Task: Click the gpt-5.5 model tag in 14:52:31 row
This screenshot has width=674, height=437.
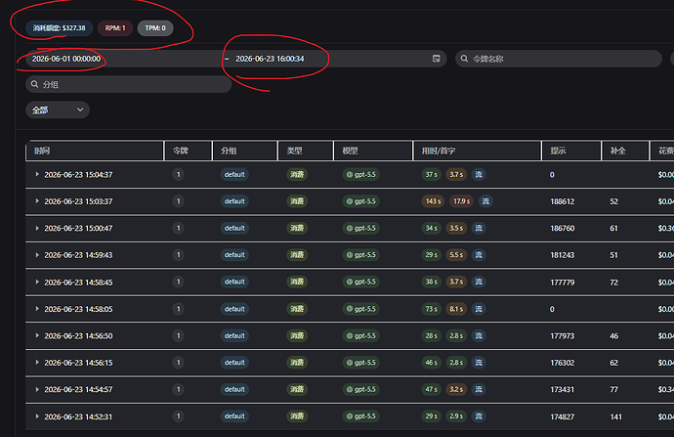Action: [x=361, y=416]
